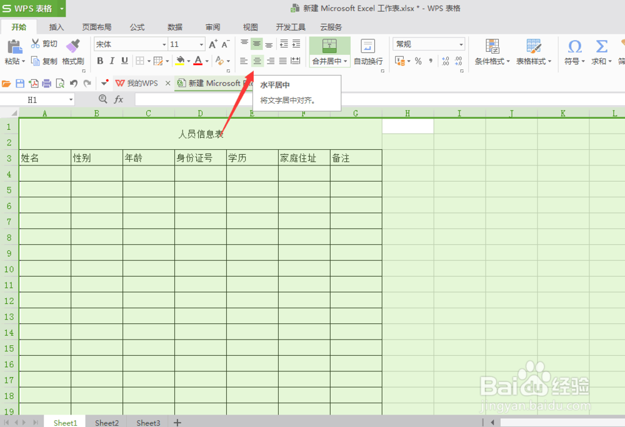This screenshot has height=427, width=625.
Task: Switch to the 公式 ribbon tab
Action: pyautogui.click(x=137, y=27)
